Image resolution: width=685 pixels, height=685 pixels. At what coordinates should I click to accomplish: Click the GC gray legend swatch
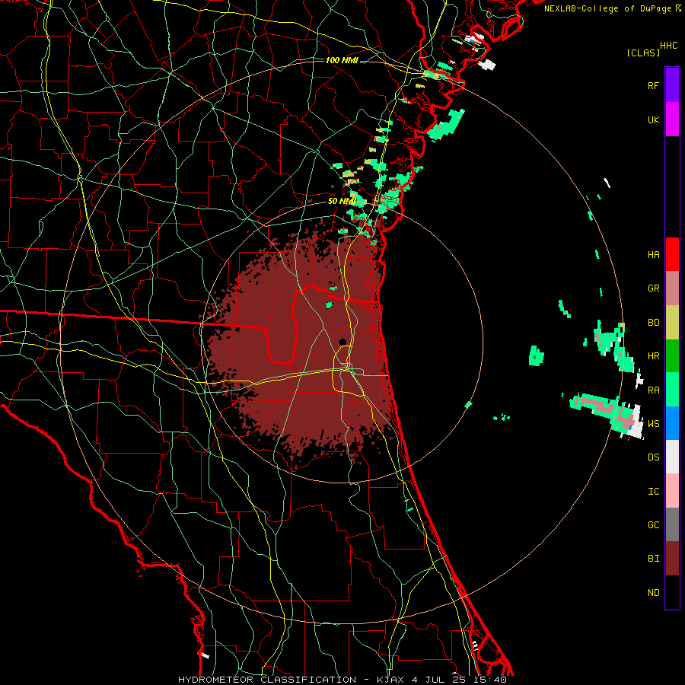[x=672, y=524]
